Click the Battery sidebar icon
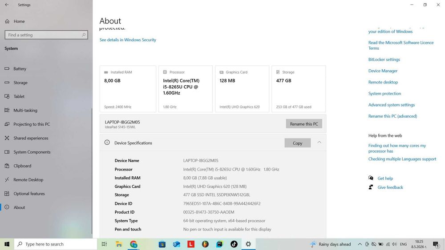The width and height of the screenshot is (445, 250). [7, 68]
